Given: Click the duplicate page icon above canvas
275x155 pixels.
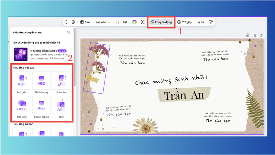Looking at the screenshot, I should (254, 35).
